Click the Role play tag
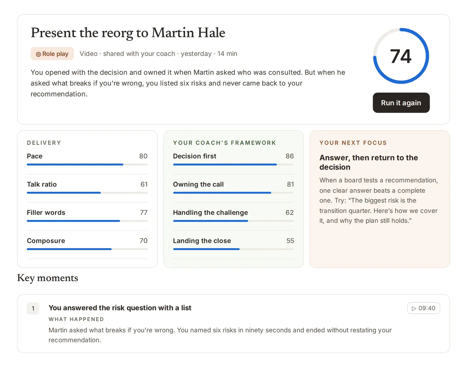The width and height of the screenshot is (467, 369). (52, 54)
